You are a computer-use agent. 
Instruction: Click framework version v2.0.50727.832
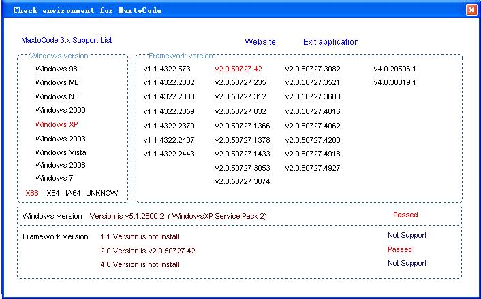click(240, 111)
